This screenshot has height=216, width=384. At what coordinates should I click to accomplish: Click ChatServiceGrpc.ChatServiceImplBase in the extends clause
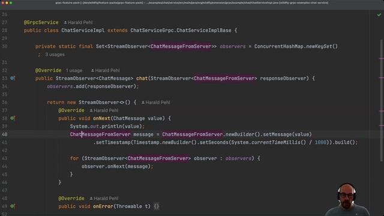[181, 31]
